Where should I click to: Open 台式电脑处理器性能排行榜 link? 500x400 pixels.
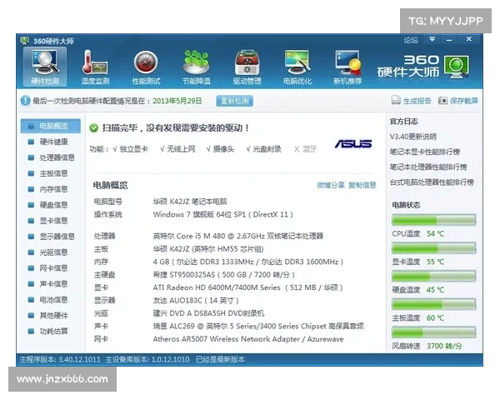tap(432, 182)
